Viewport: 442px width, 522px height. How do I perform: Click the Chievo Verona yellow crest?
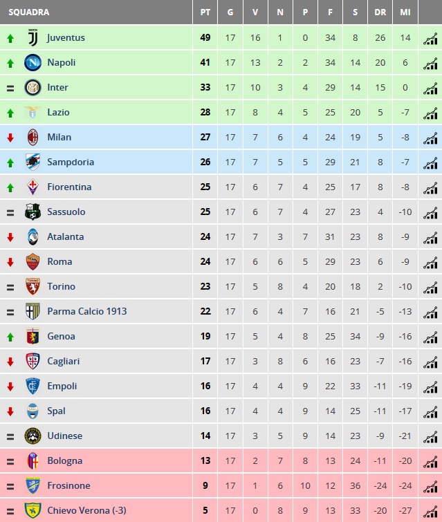point(33,510)
